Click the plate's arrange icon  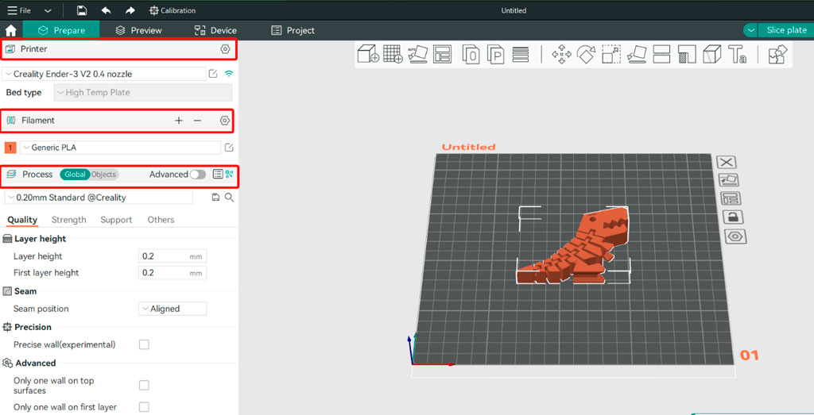(x=731, y=198)
